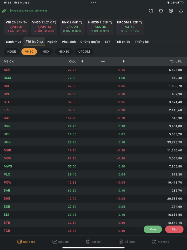Select the UPCOM exchange filter
The image size is (187, 250).
84,52
